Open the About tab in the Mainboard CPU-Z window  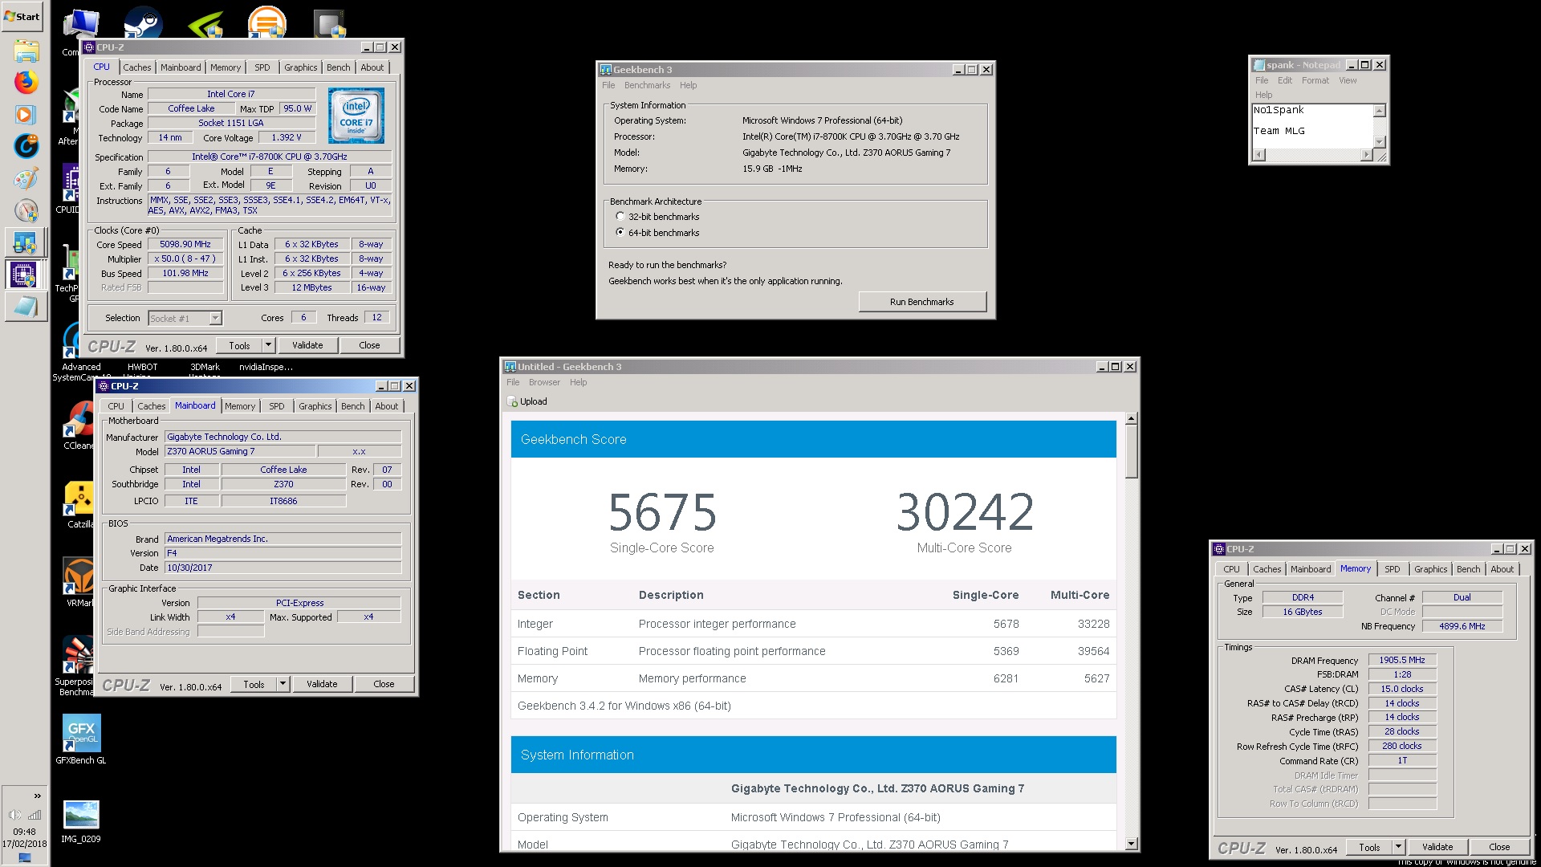click(387, 406)
